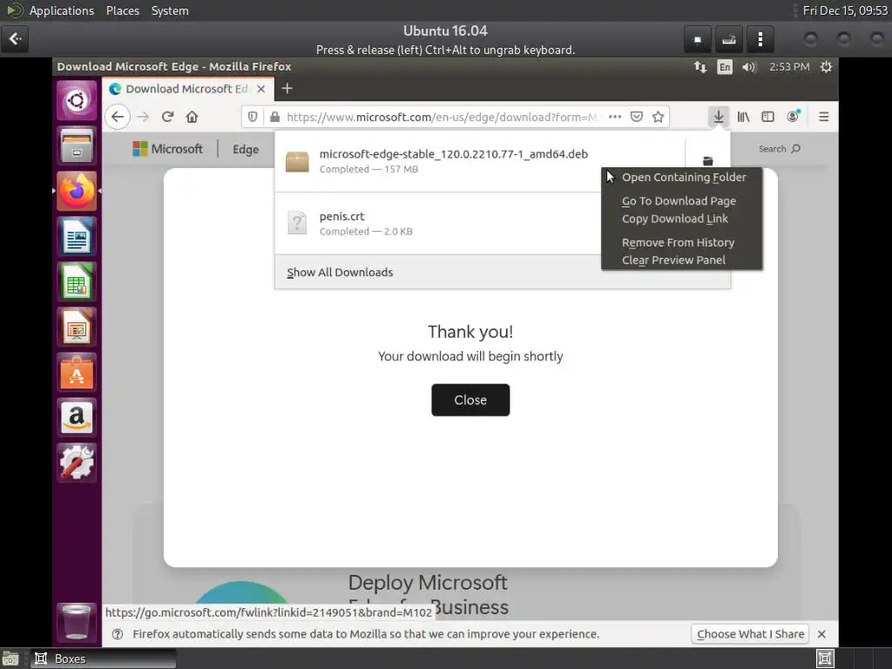Select microsoft-edge-stable deb download entry
This screenshot has height=669, width=892.
480,161
